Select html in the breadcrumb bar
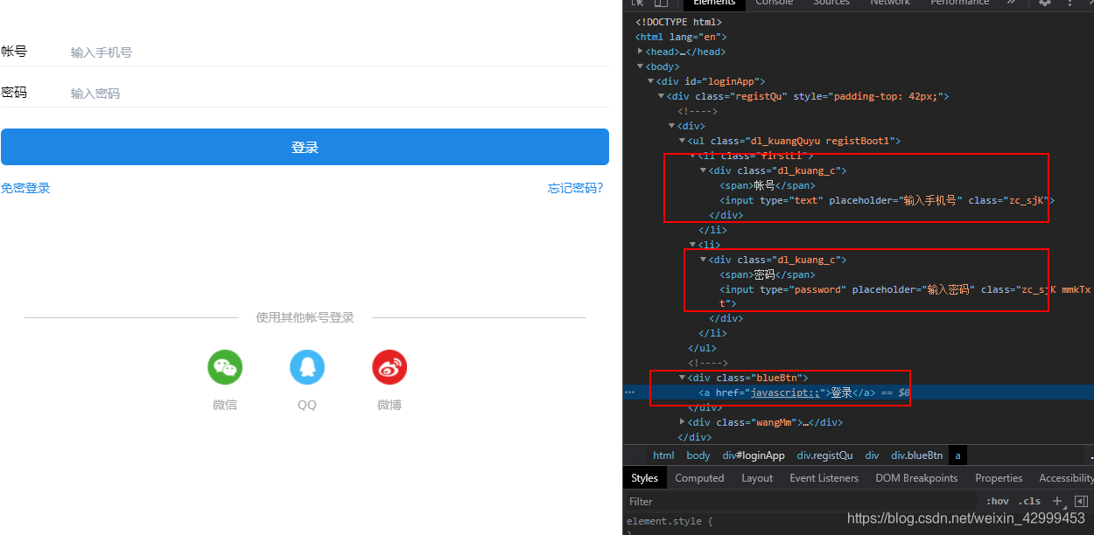This screenshot has height=535, width=1094. tap(663, 455)
